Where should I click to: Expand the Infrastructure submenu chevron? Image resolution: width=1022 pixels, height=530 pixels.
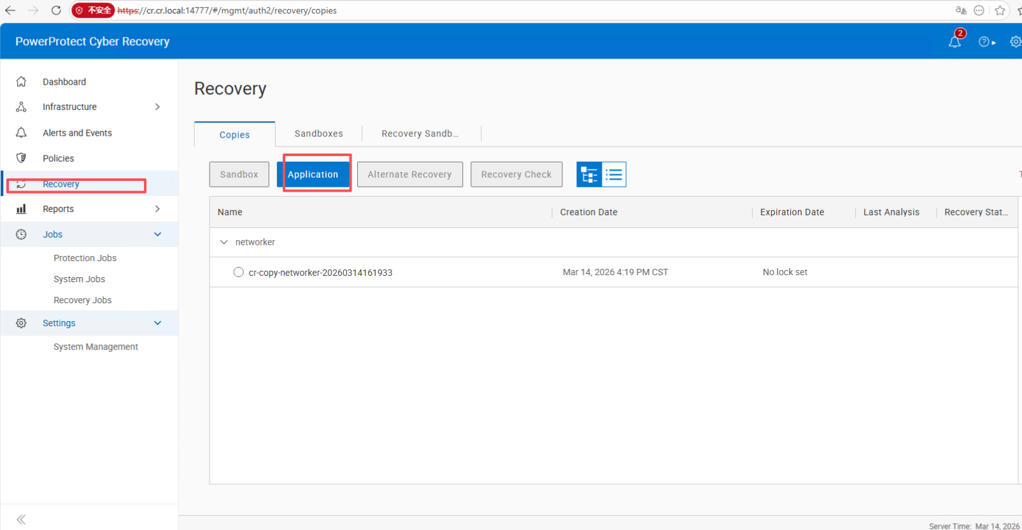click(157, 106)
